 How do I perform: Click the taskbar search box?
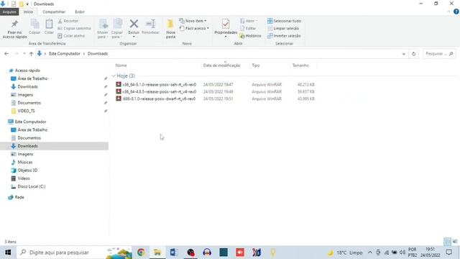click(75, 253)
